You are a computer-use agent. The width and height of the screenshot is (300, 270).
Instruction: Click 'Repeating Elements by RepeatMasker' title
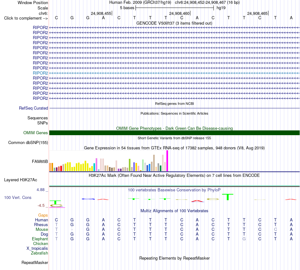(x=174, y=258)
